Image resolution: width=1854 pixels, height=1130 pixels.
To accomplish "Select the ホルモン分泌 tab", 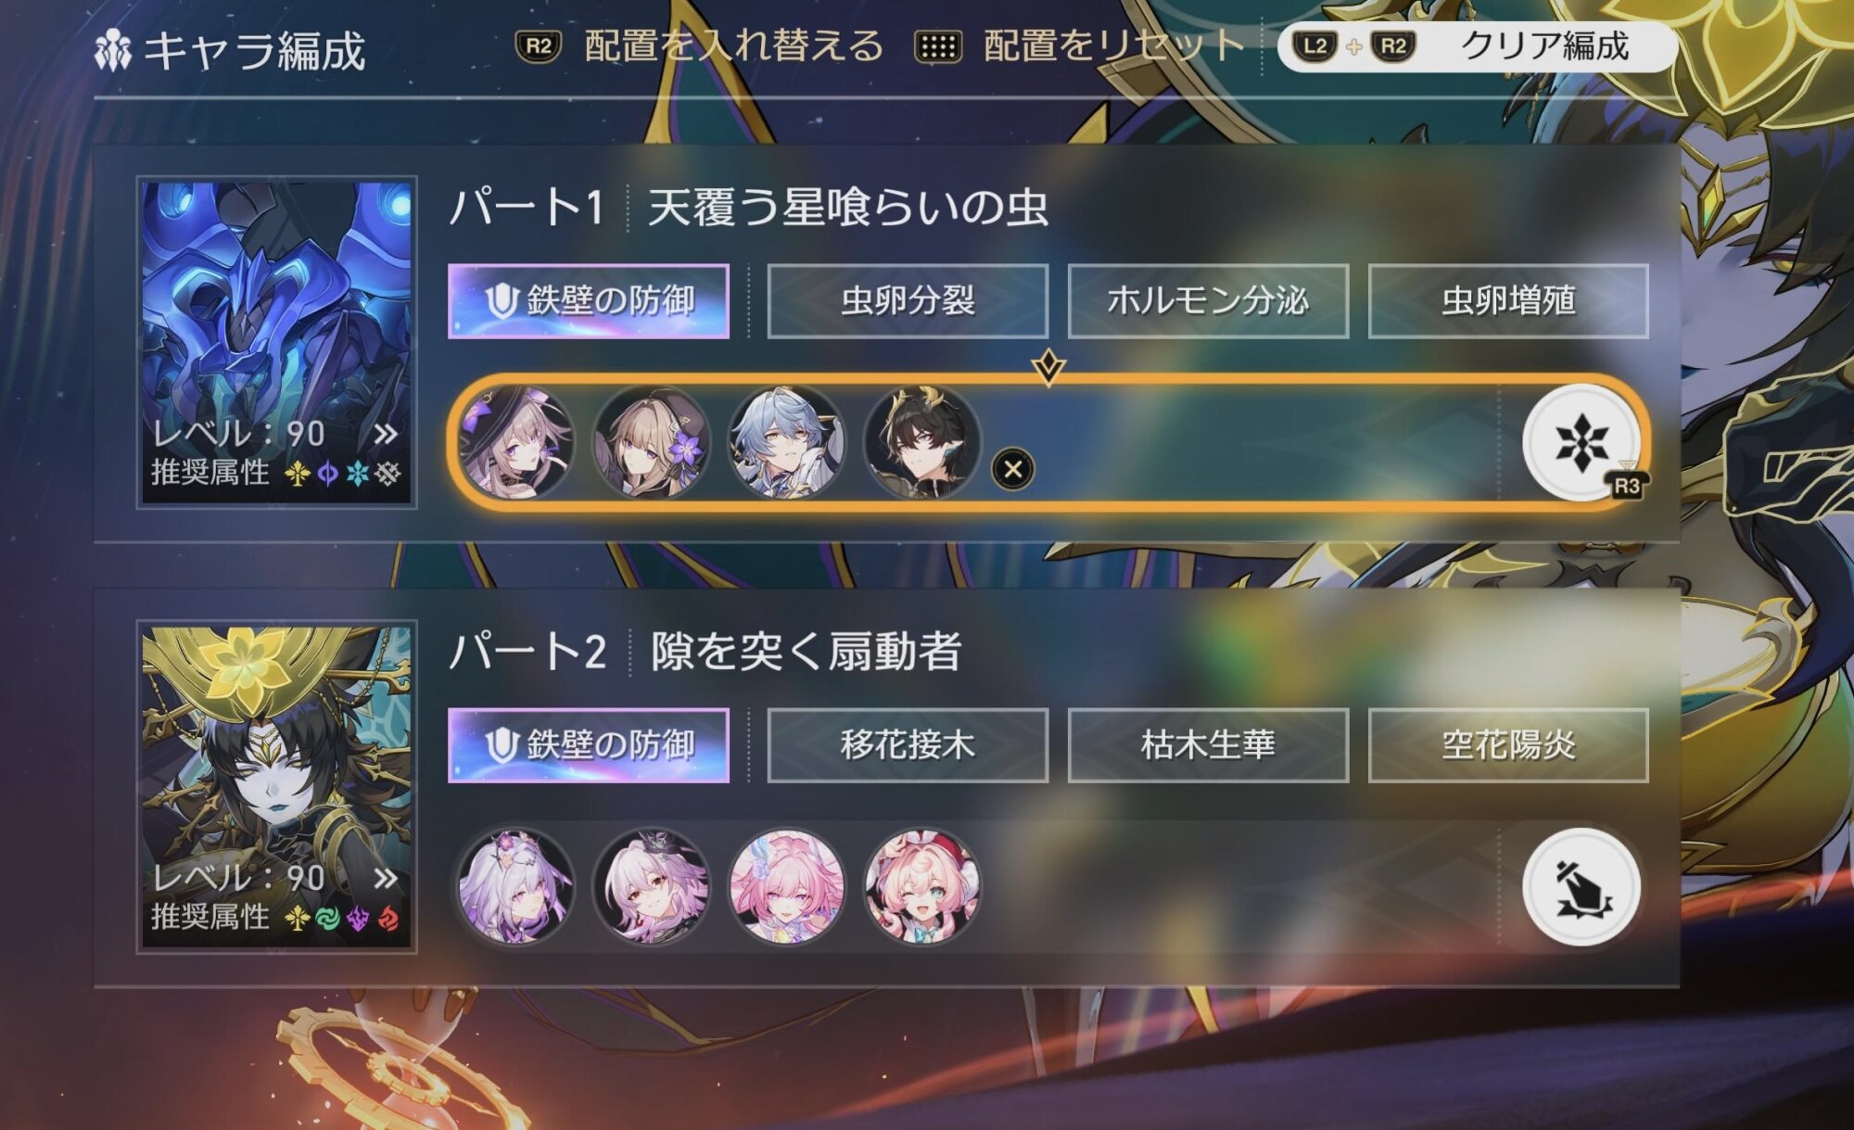I will pyautogui.click(x=1208, y=301).
